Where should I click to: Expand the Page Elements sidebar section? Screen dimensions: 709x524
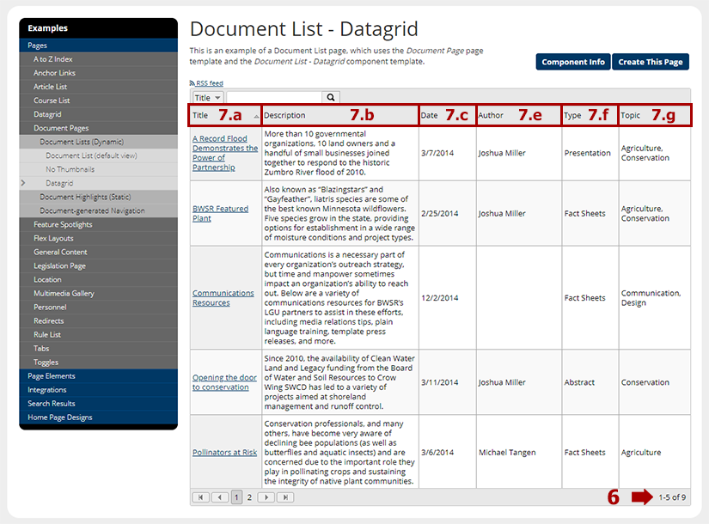pos(52,376)
